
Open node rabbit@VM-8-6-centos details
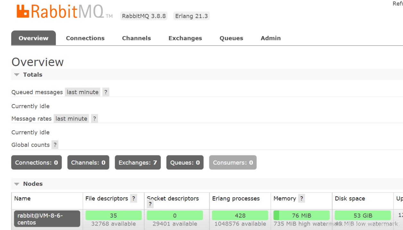[47, 219]
